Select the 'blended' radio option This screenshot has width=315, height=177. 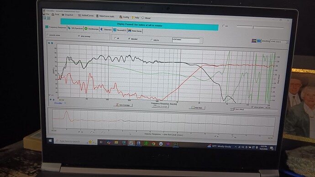pyautogui.click(x=133, y=39)
